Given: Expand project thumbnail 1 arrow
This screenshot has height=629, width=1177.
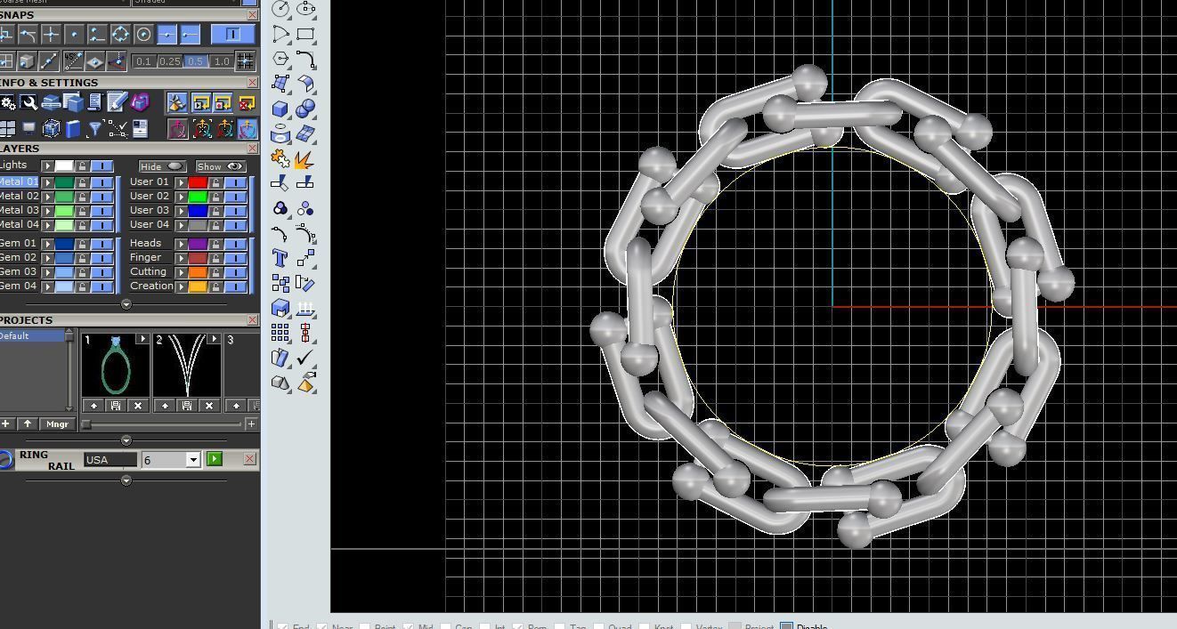Looking at the screenshot, I should pos(142,339).
